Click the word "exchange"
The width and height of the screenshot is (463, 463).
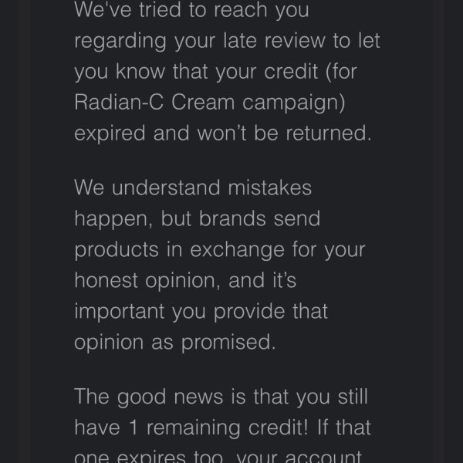click(237, 250)
